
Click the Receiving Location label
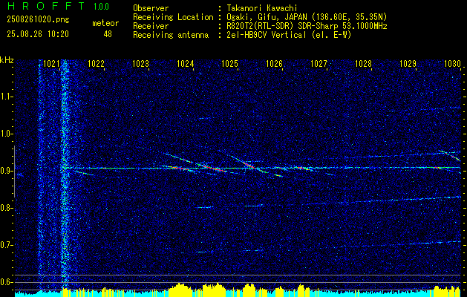[173, 17]
